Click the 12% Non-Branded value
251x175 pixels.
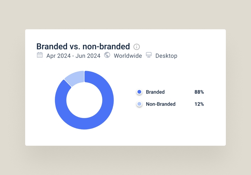click(x=199, y=104)
